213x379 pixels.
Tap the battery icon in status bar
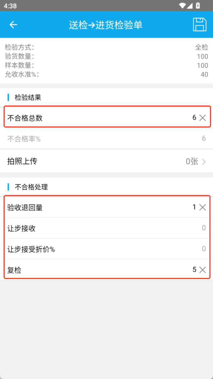coord(198,5)
